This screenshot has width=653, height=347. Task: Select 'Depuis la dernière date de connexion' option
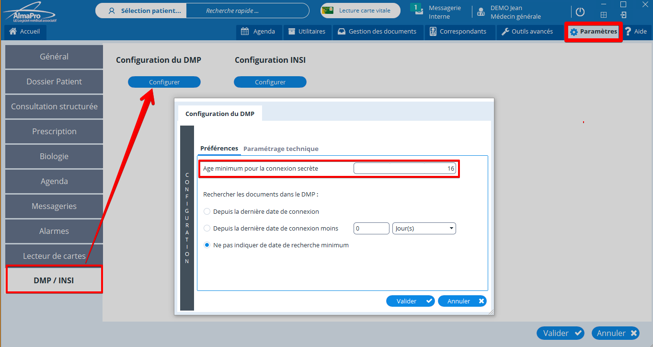207,211
